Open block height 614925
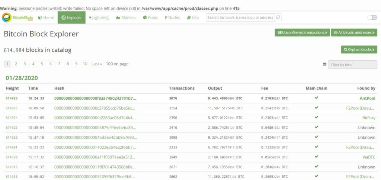Image resolution: width=381 pixels, height=180 pixels. click(x=12, y=108)
